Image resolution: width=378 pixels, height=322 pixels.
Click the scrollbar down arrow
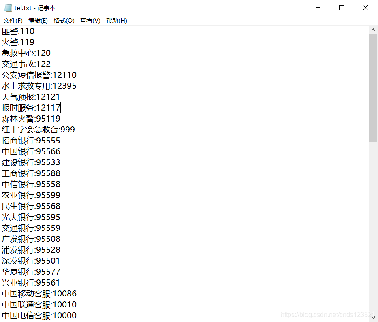373,317
